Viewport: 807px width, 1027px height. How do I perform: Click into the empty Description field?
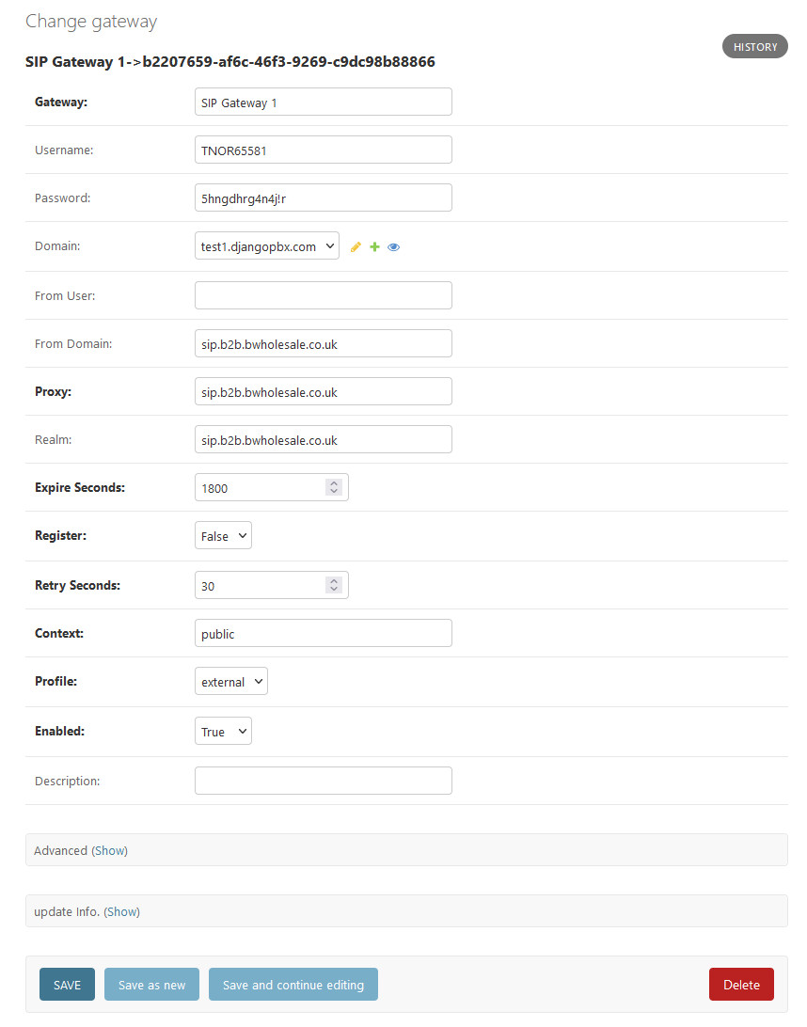coord(323,781)
